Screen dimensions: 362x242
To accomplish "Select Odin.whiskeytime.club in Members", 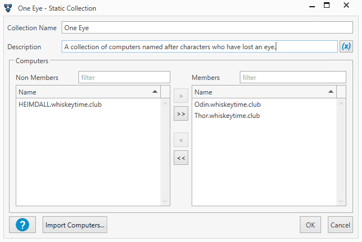I will [x=264, y=105].
